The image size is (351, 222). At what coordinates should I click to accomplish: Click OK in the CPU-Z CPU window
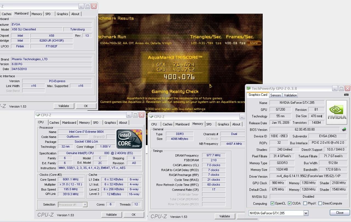[x=134, y=215]
